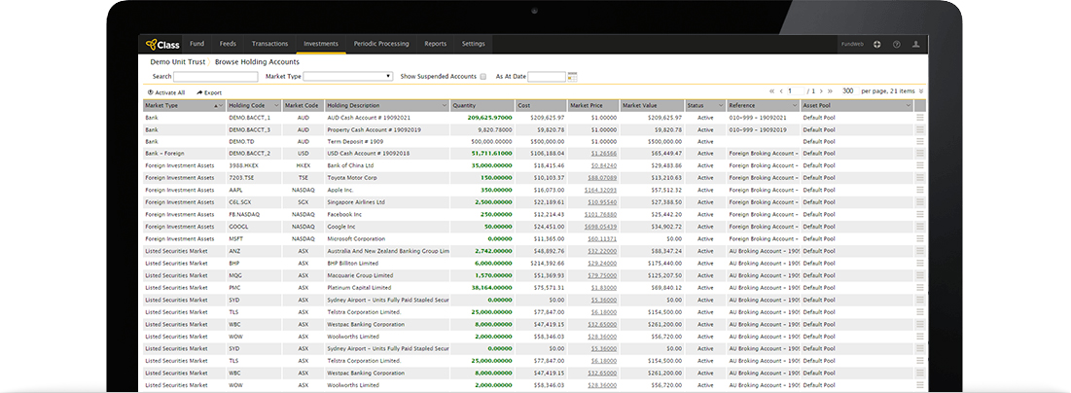
Task: Open Apple market price $164.32093 link
Action: point(600,190)
